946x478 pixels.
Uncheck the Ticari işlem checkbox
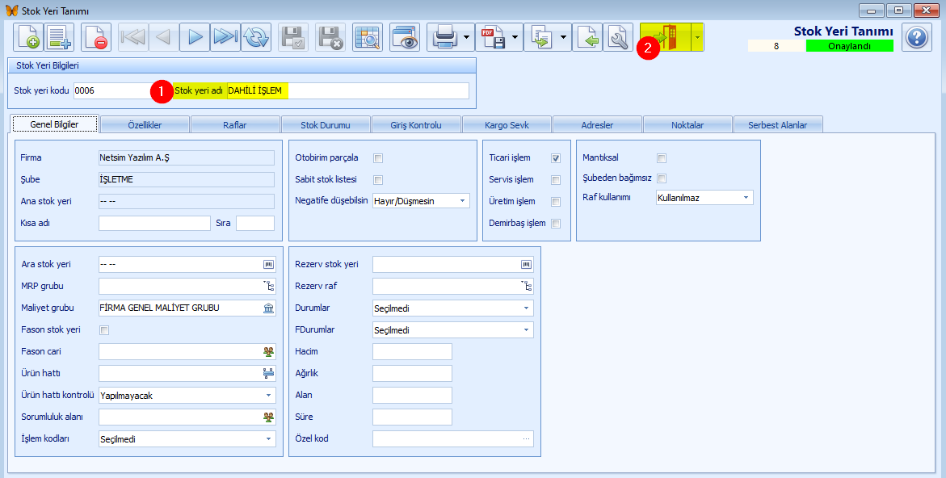(x=556, y=158)
